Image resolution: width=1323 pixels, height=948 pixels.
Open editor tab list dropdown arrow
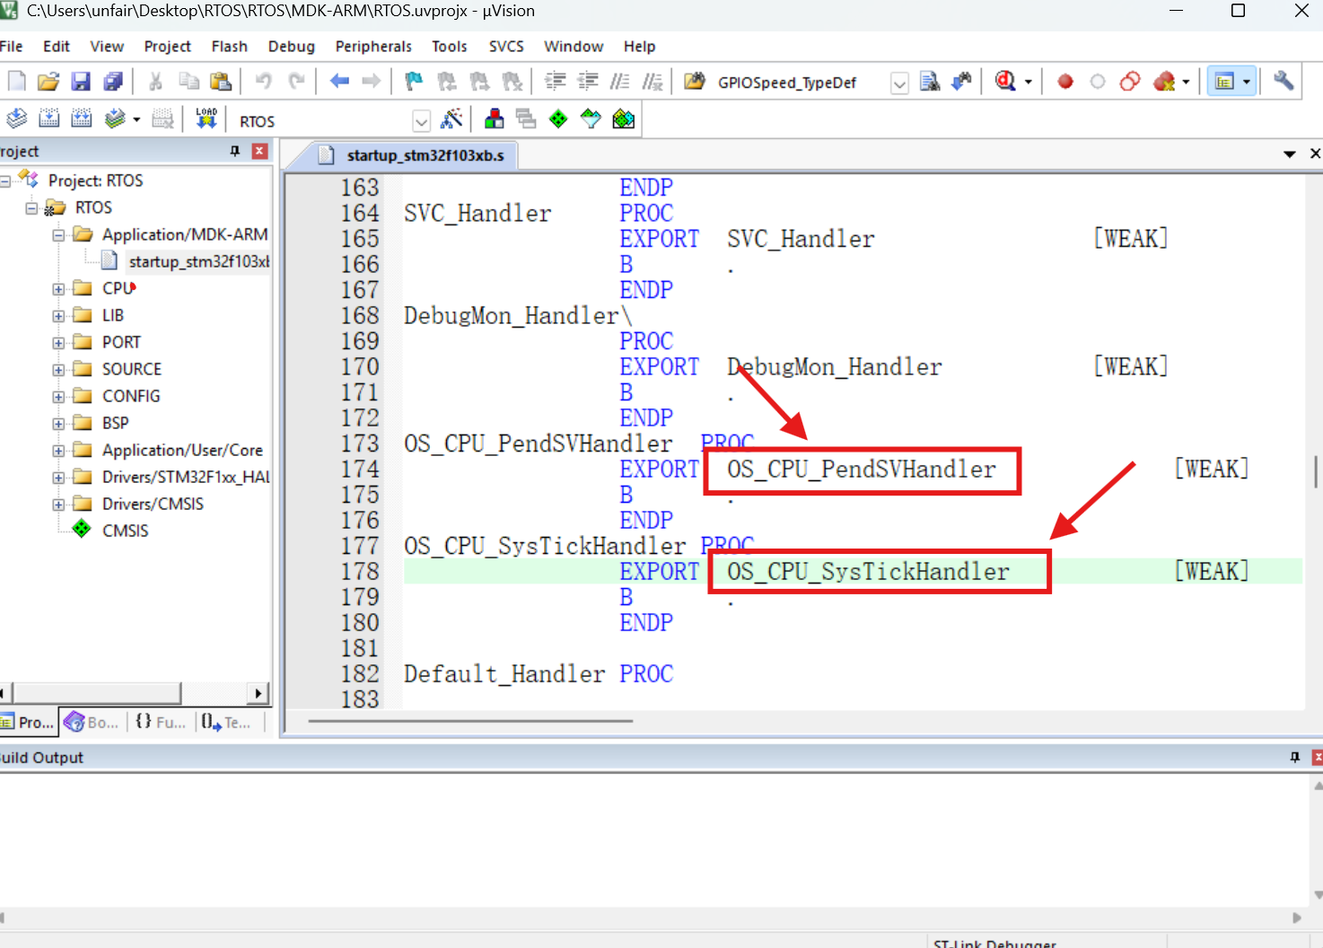click(x=1290, y=154)
